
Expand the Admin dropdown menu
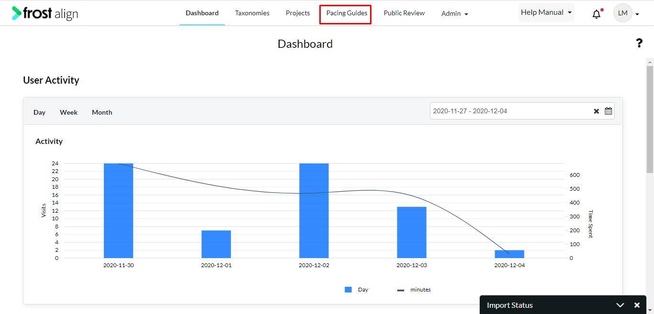(x=455, y=14)
